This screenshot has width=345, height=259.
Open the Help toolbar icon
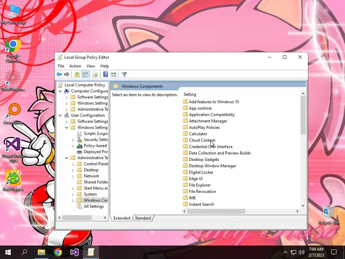105,75
